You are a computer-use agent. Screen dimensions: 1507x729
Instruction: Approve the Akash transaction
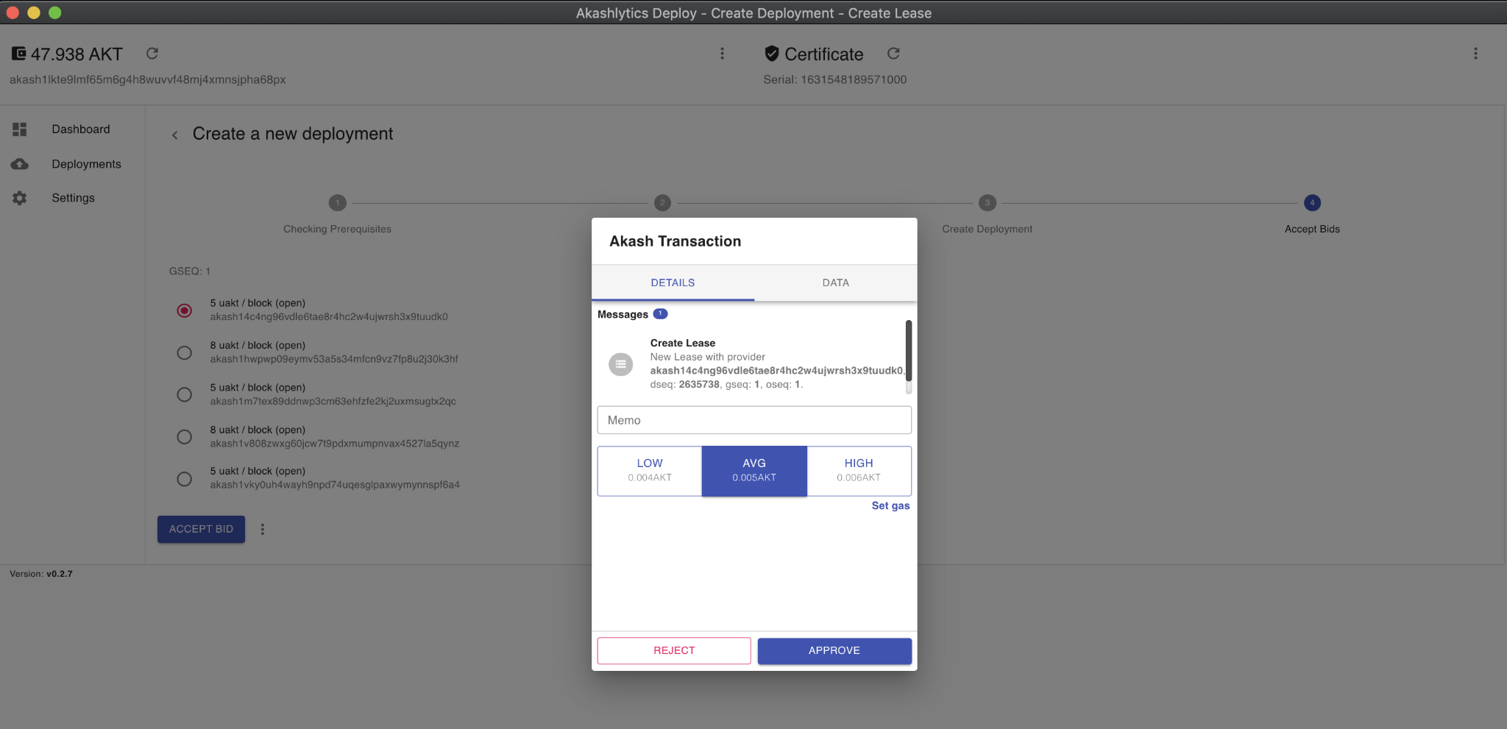(834, 651)
